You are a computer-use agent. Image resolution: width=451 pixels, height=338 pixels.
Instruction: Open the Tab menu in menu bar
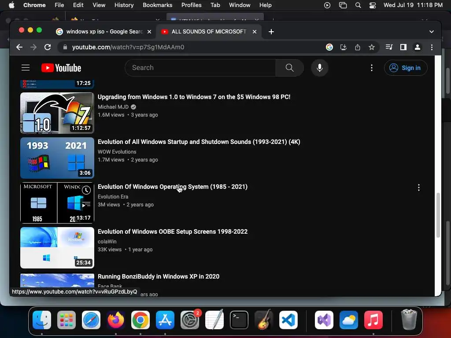[215, 5]
